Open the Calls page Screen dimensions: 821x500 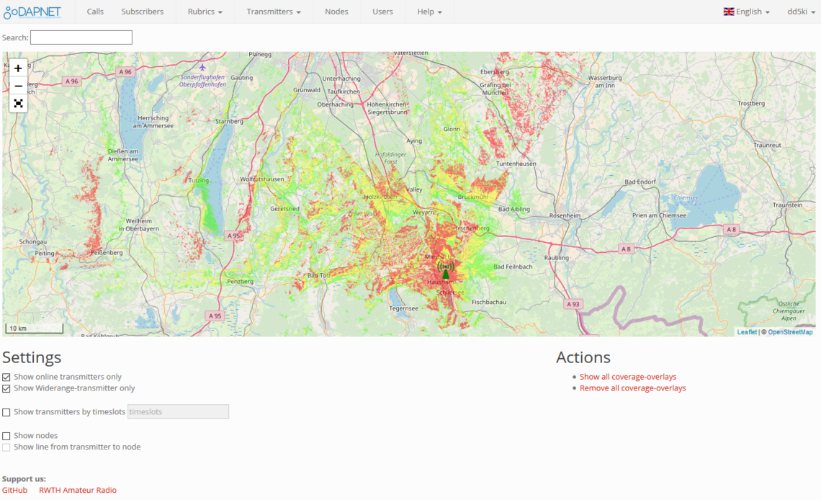(x=95, y=12)
